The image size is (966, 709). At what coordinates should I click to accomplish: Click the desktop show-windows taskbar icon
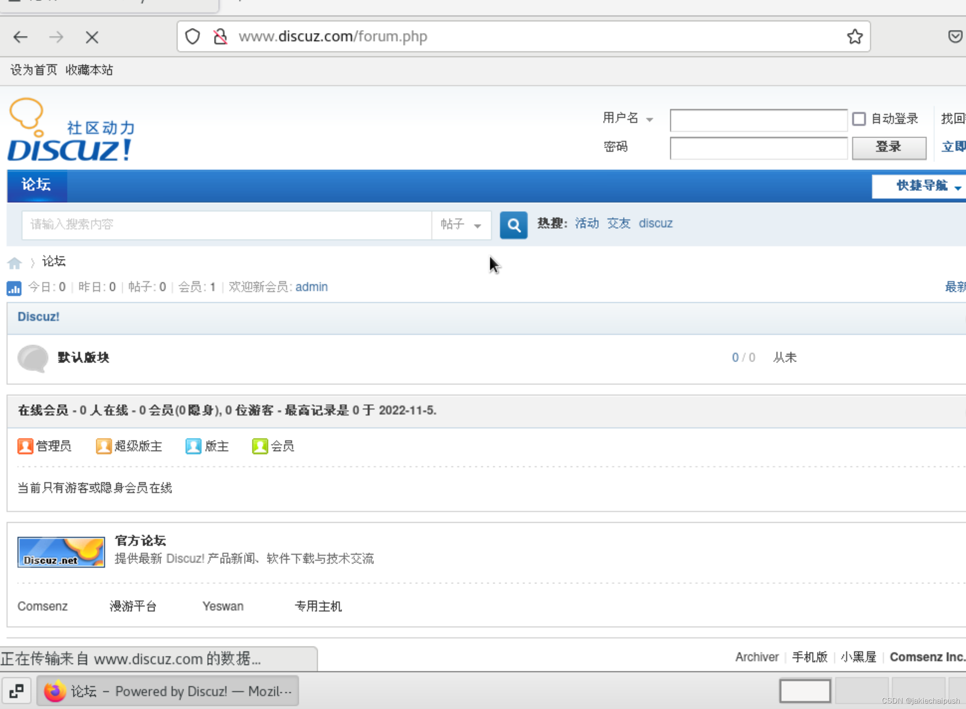tap(16, 691)
